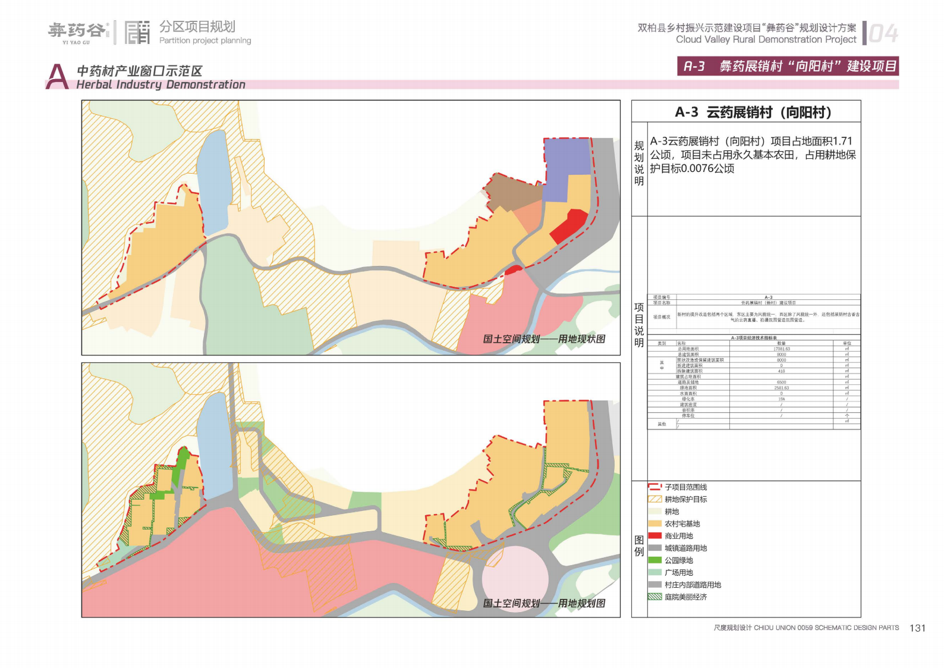This screenshot has width=944, height=668.
Task: Click the red dashed 子项目范围线 legend symbol
Action: [x=654, y=487]
